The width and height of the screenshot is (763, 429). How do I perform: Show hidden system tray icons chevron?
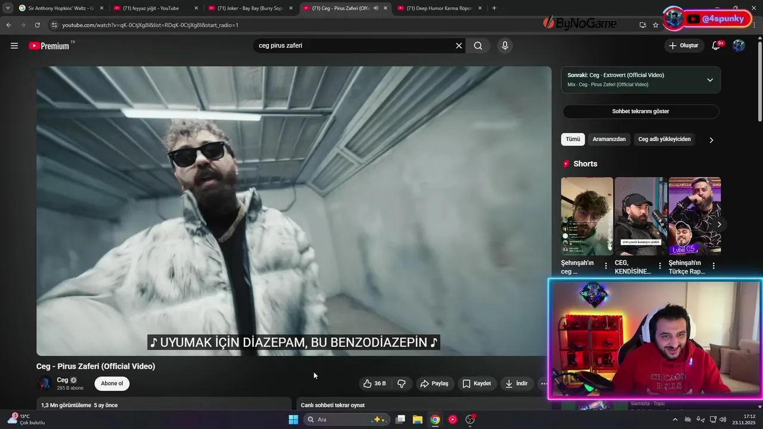675,419
